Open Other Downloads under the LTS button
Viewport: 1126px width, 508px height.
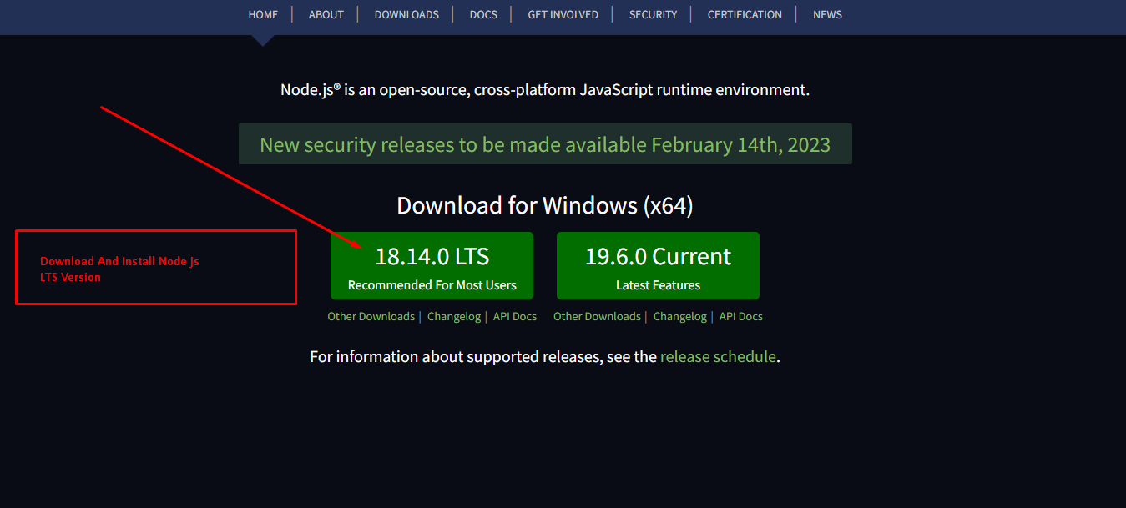coord(371,316)
